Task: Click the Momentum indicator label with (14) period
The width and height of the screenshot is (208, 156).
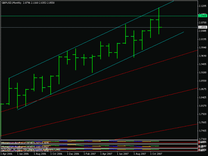Action: pos(25,143)
